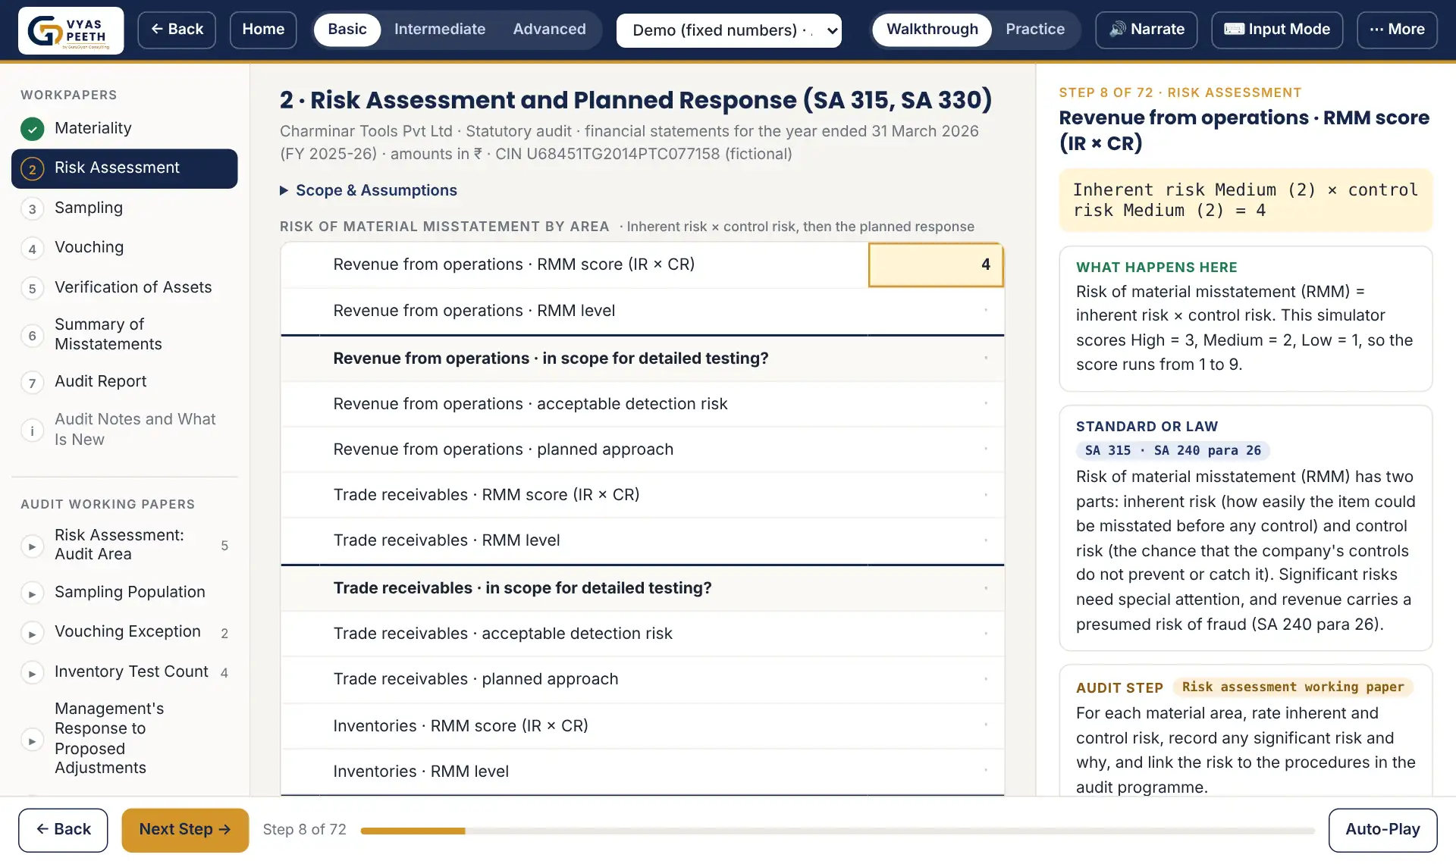Go to Sampling step 3 circle

pyautogui.click(x=32, y=209)
